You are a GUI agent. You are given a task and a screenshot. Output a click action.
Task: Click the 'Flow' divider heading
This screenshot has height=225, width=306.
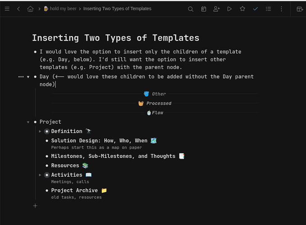(157, 113)
